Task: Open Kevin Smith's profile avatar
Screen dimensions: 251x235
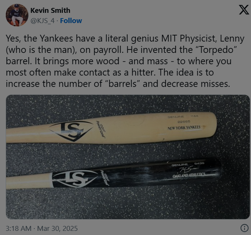Action: [17, 15]
